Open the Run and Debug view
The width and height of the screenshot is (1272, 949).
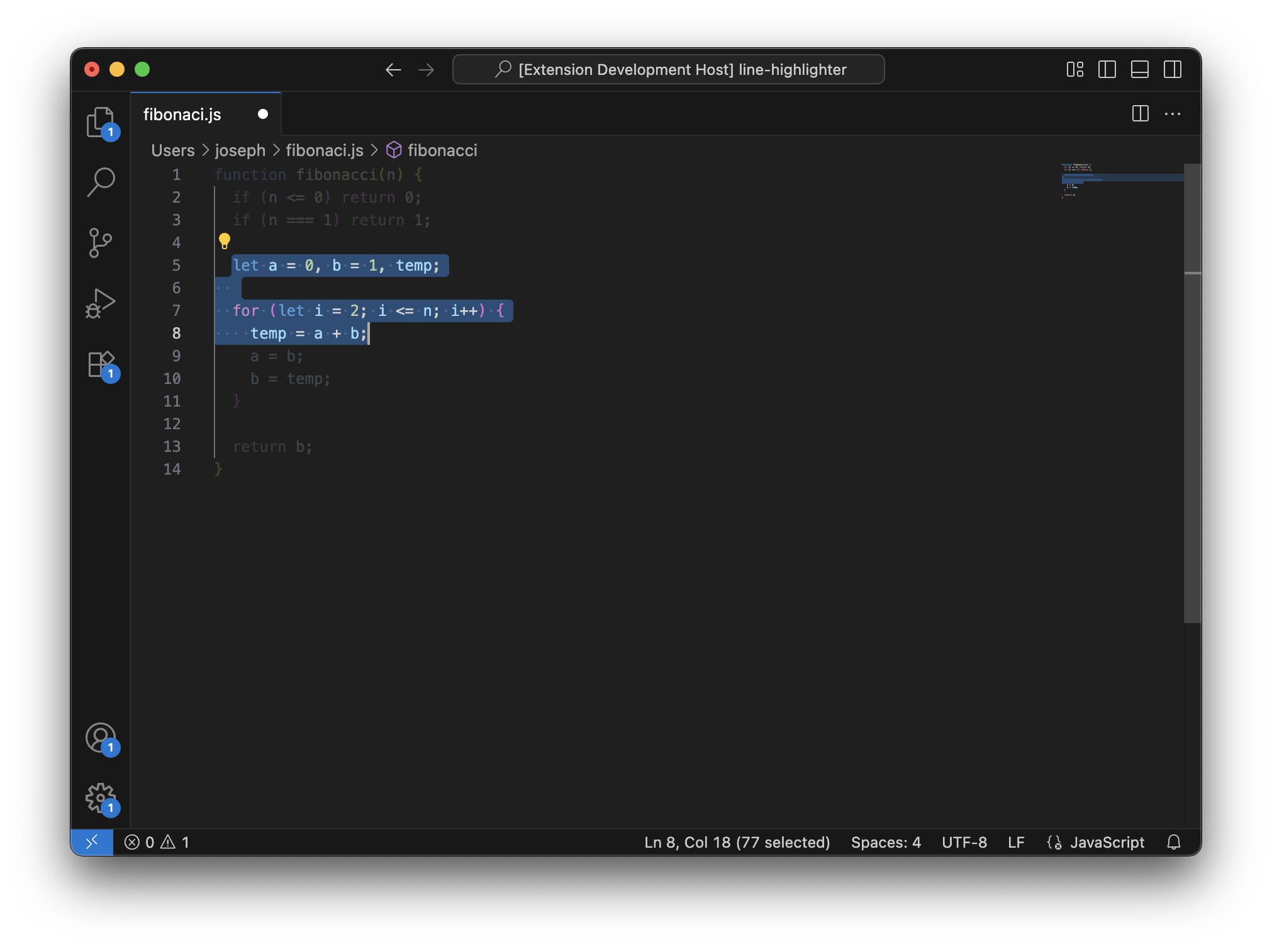point(101,303)
